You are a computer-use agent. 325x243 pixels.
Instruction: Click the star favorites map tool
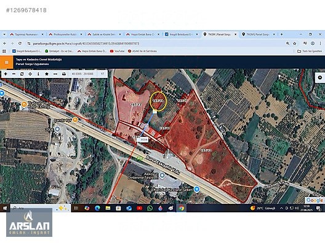[x=47, y=74]
